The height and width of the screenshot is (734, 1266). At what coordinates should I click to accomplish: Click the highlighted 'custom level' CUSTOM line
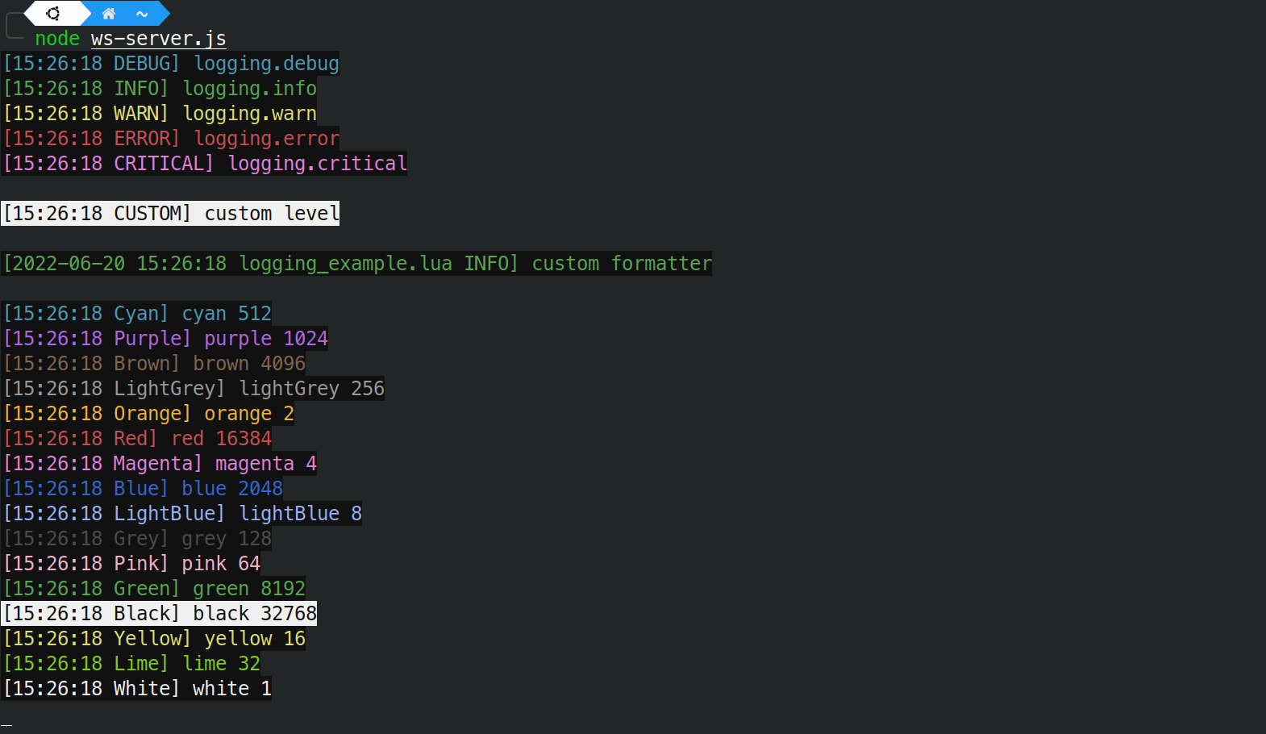[171, 213]
